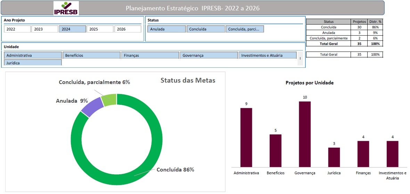The width and height of the screenshot is (410, 194).
Task: Toggle the 2024 year slicer button
Action: 72,29
